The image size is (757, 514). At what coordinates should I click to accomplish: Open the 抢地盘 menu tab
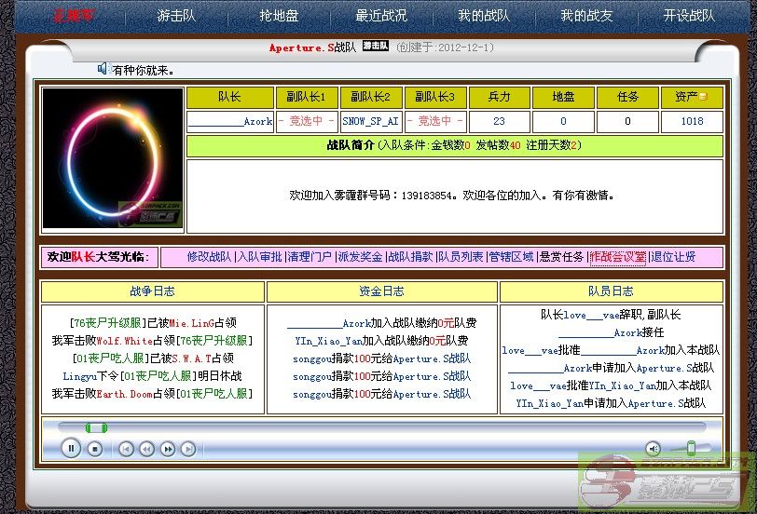pyautogui.click(x=279, y=16)
